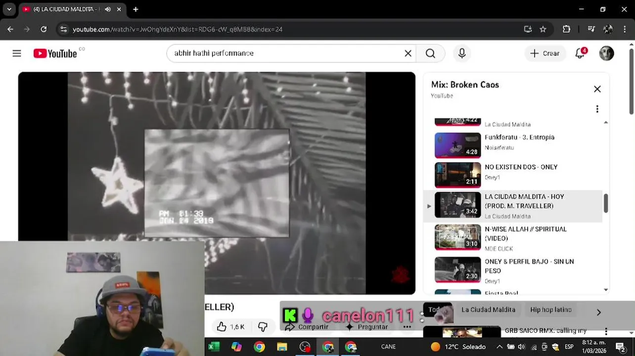View site information icon in address bar
This screenshot has height=356, width=635.
point(63,29)
